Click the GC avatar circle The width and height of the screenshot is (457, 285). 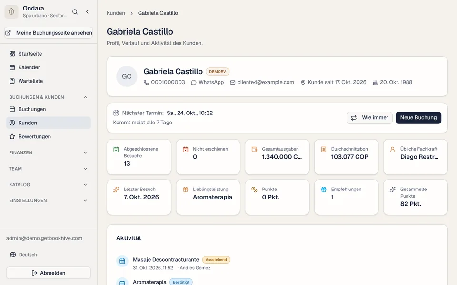pyautogui.click(x=127, y=76)
